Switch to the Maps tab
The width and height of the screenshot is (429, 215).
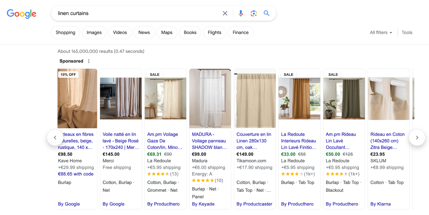[x=167, y=32]
